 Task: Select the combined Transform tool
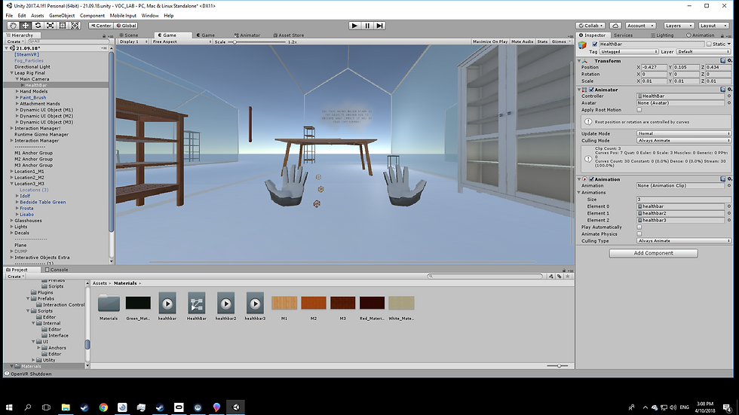(x=75, y=26)
